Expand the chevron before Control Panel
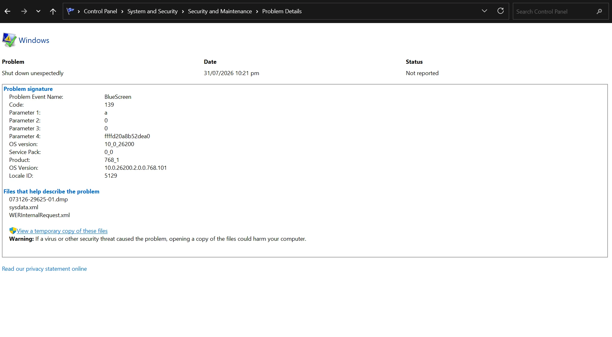 click(79, 11)
